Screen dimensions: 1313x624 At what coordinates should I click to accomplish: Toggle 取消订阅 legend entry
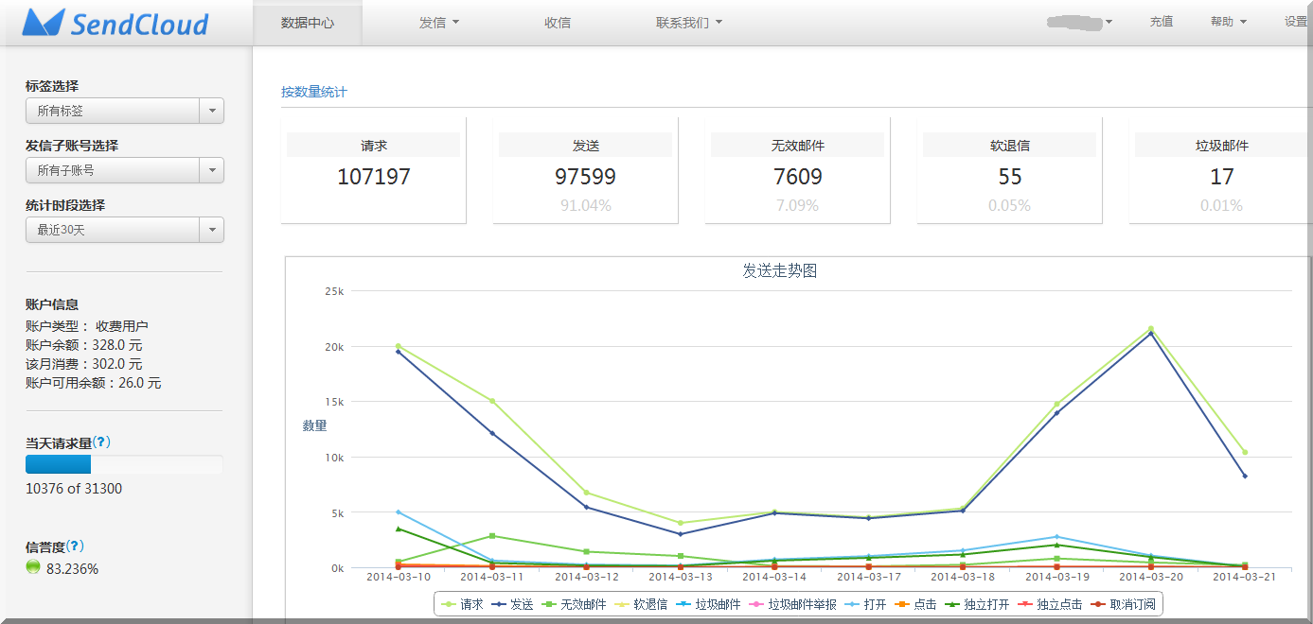[x=1122, y=604]
